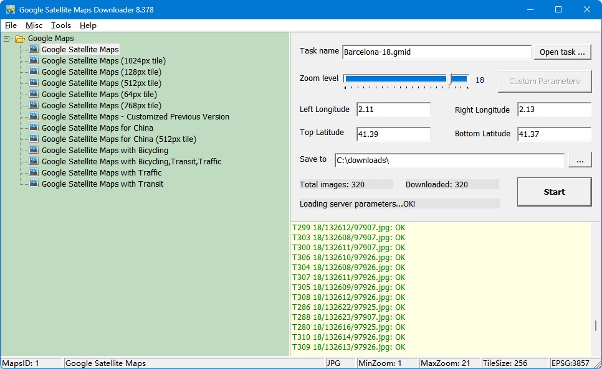602x369 pixels.
Task: Click the Open task button
Action: click(x=562, y=52)
